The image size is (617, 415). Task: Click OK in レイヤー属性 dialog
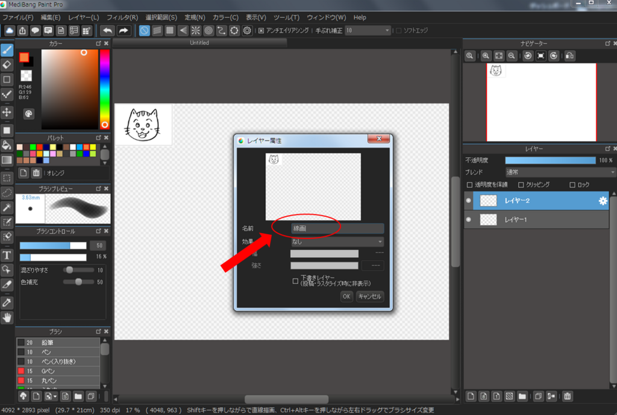pos(346,296)
